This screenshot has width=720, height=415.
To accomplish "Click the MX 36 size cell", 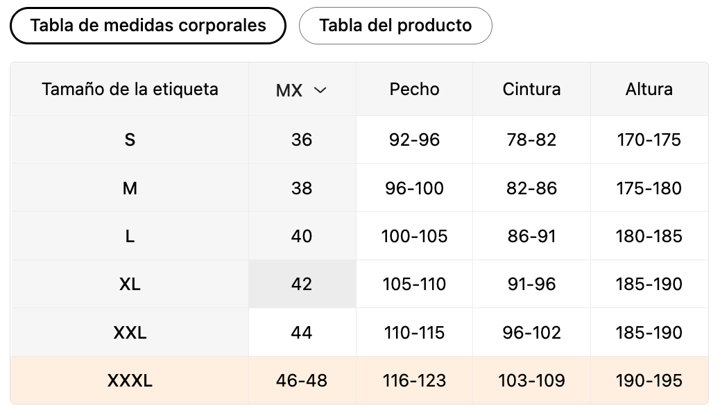I will 302,139.
